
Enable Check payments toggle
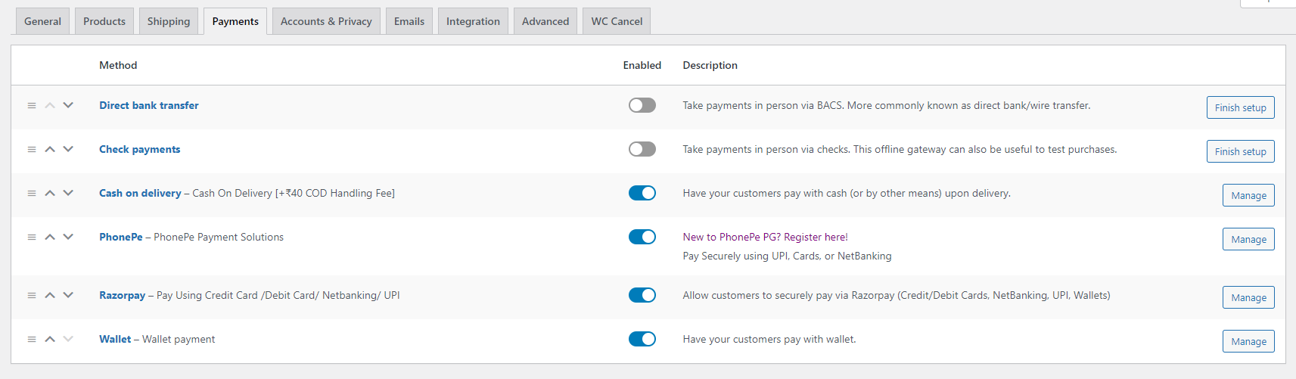pyautogui.click(x=642, y=149)
